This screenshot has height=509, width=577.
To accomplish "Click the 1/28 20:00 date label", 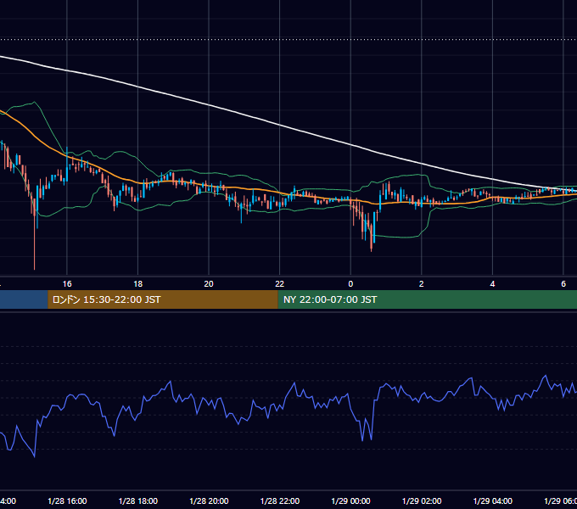I will click(x=209, y=501).
